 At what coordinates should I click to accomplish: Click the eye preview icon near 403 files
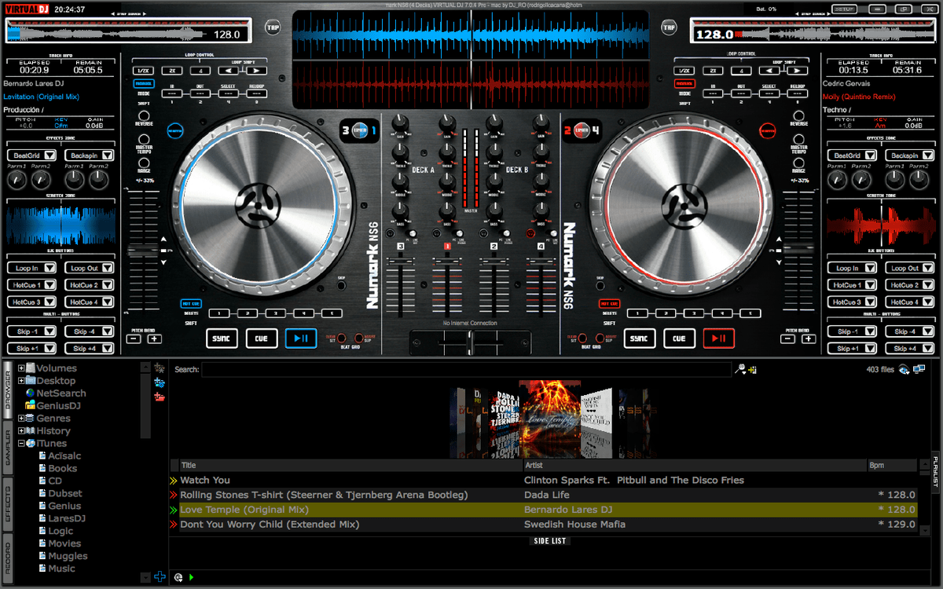pyautogui.click(x=902, y=369)
